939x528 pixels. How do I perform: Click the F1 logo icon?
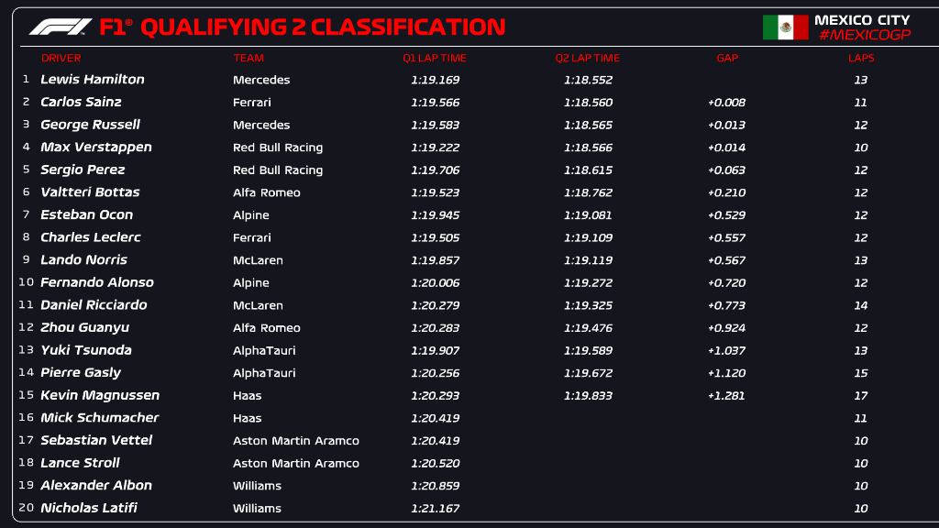click(60, 27)
